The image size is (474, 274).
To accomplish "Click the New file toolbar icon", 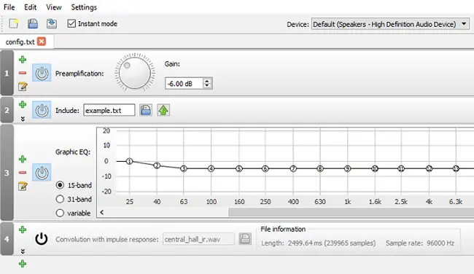I will click(14, 23).
